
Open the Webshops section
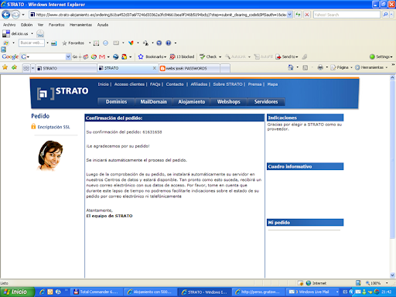228,101
